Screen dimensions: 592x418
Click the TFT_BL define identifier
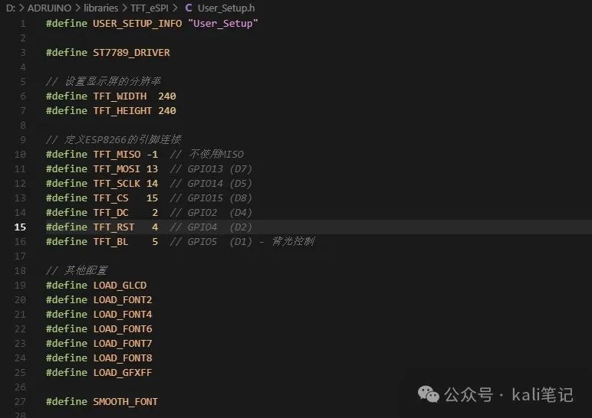point(110,242)
